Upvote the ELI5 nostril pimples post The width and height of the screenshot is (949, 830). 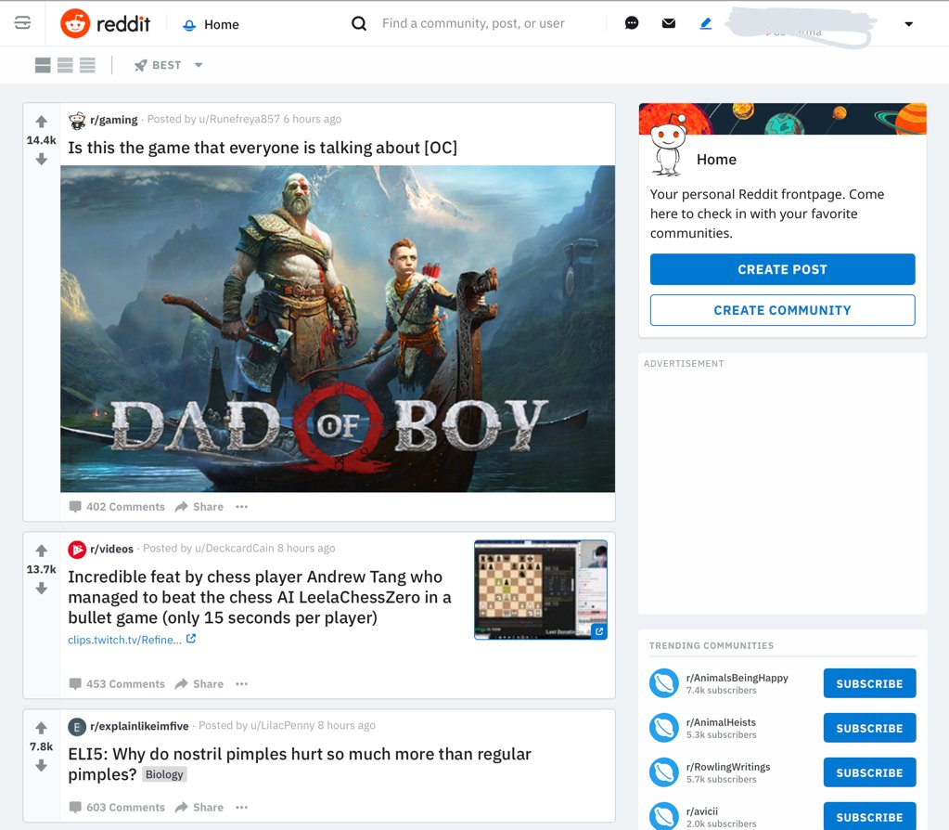point(41,728)
